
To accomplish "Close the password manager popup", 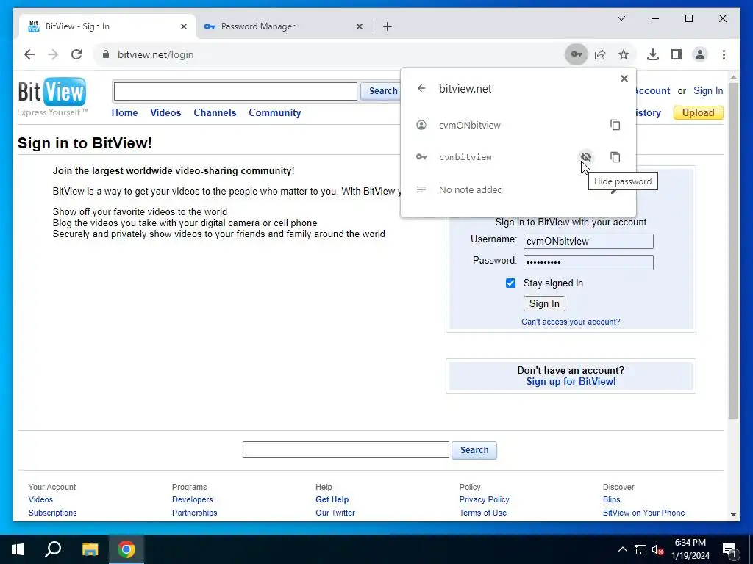I will pos(624,79).
